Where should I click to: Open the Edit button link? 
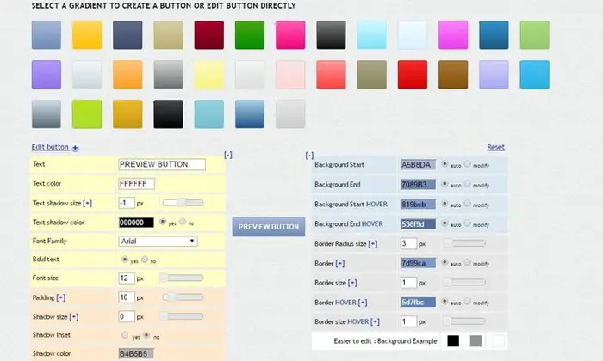tap(50, 147)
